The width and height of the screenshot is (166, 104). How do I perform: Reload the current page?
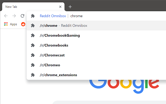coord(23,16)
